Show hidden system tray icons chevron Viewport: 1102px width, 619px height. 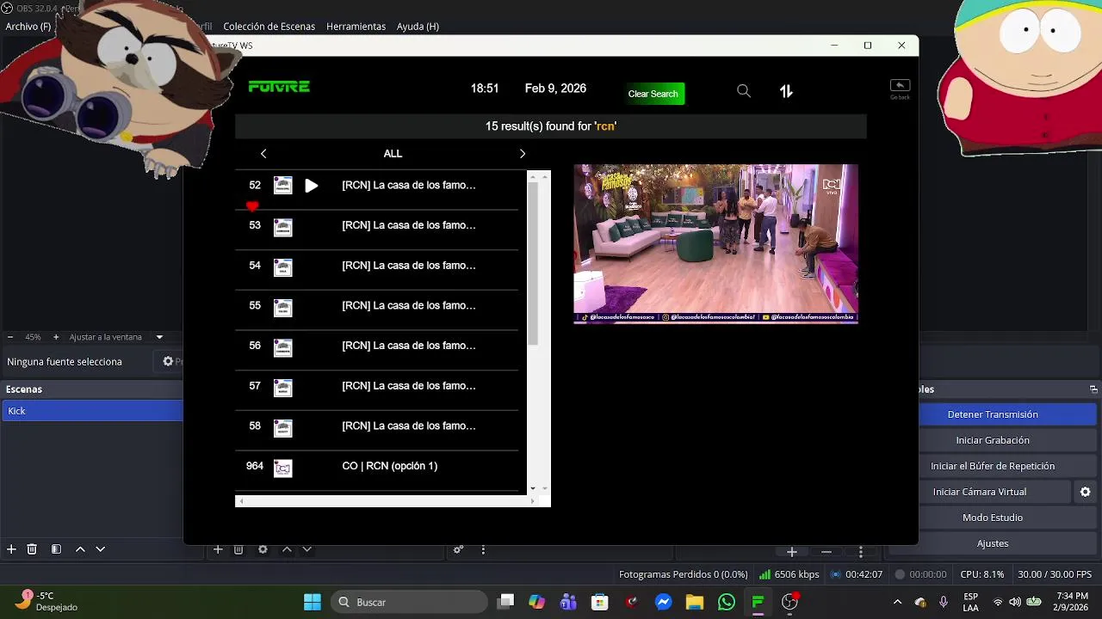tap(898, 602)
